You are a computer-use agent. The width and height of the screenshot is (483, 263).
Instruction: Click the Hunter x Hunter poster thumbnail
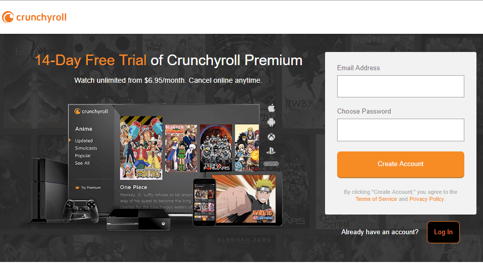(181, 148)
